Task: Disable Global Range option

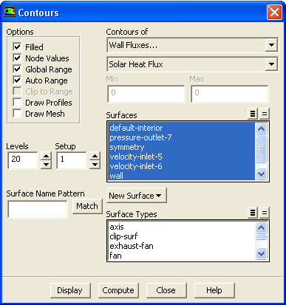Action: (x=17, y=69)
